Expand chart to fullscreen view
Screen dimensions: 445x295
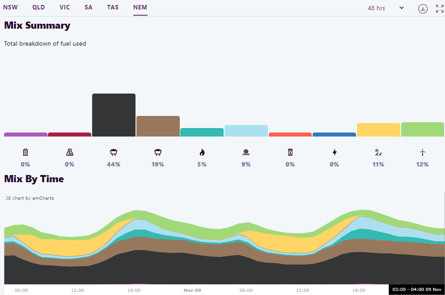(x=440, y=9)
